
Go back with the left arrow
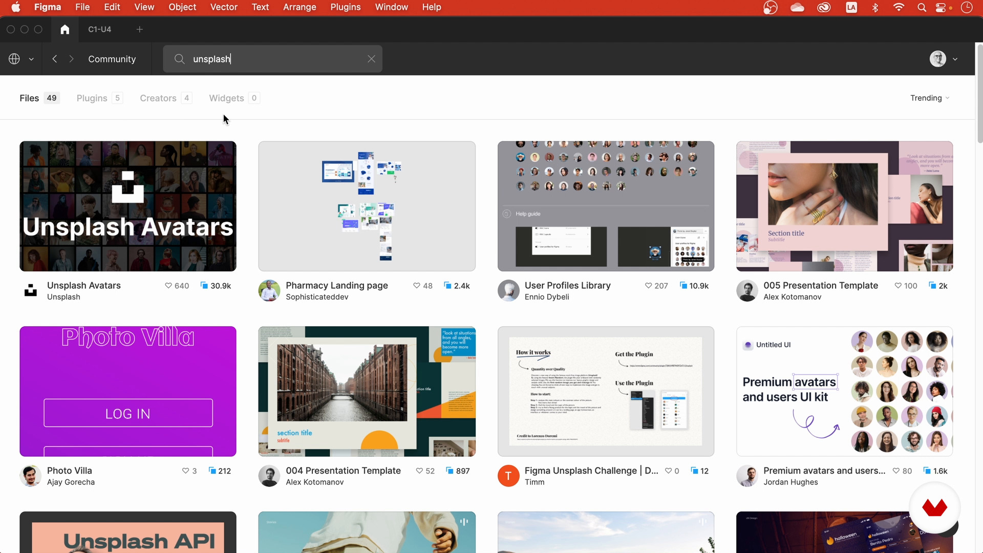(54, 59)
